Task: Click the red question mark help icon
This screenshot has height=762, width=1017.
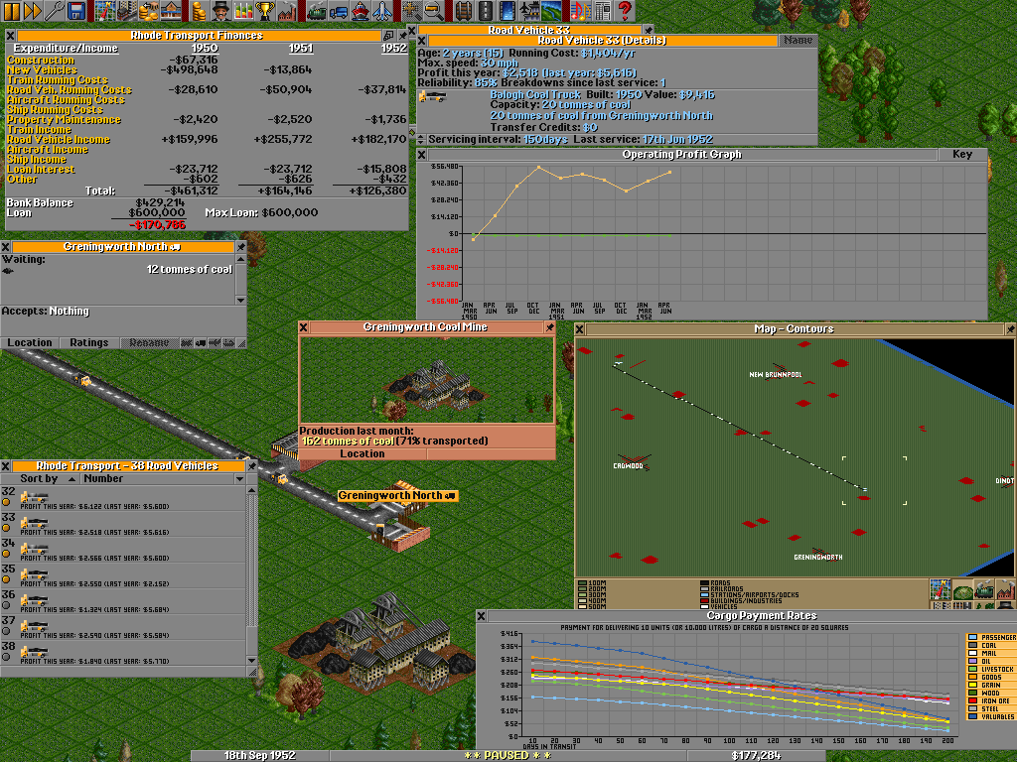Action: [x=624, y=10]
